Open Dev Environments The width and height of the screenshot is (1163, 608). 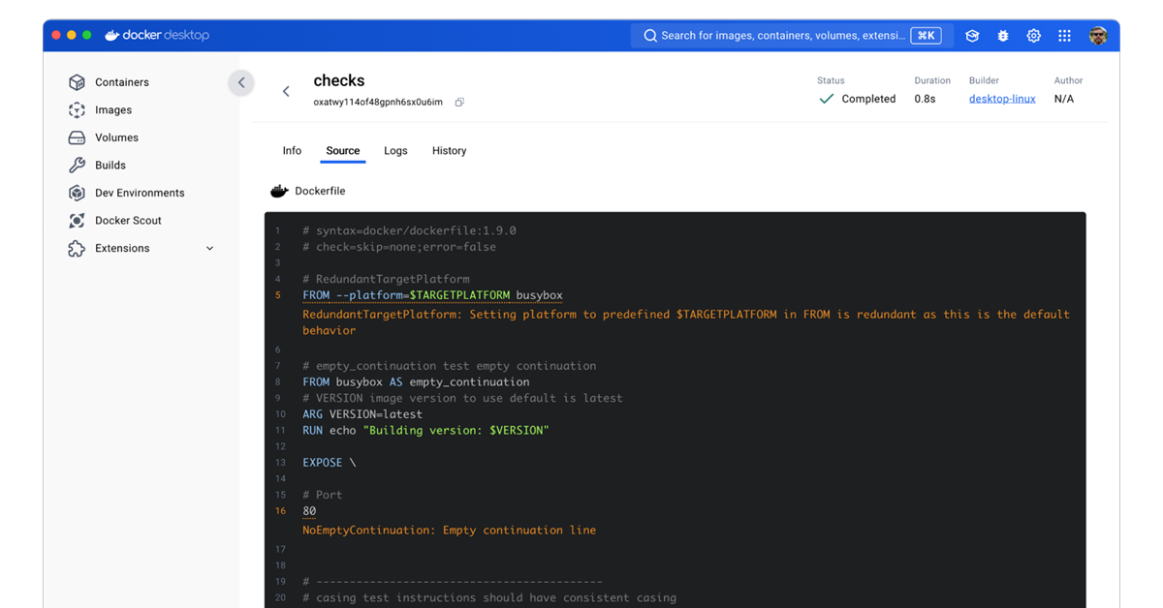(x=140, y=193)
